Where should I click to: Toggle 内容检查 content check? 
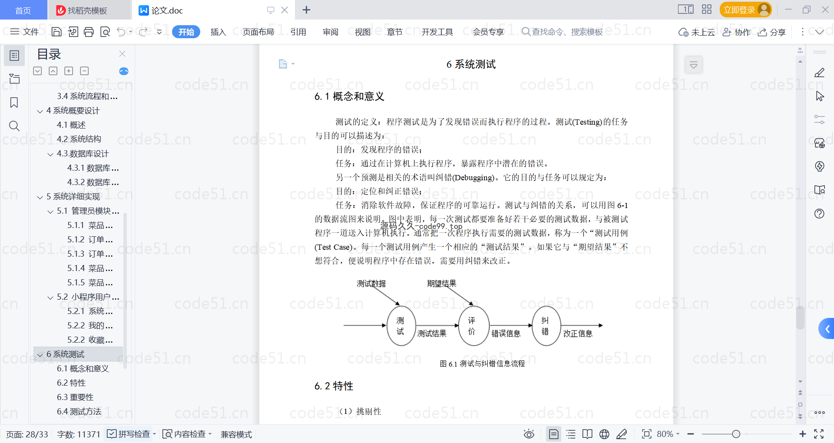tap(187, 434)
